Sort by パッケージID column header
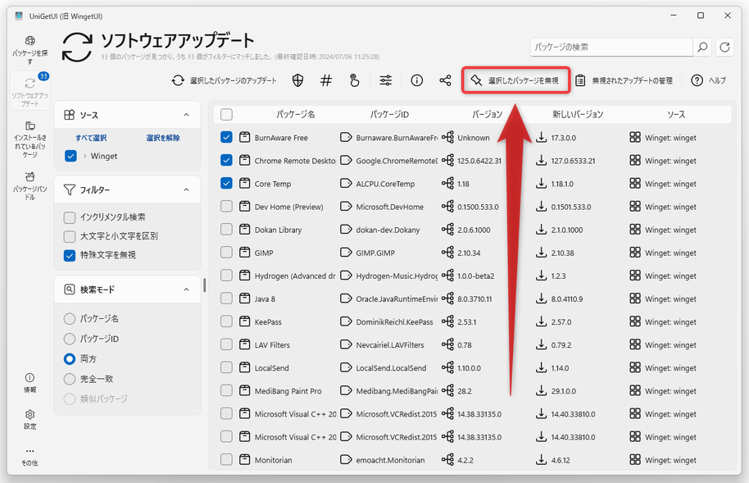749x483 pixels. 389,115
